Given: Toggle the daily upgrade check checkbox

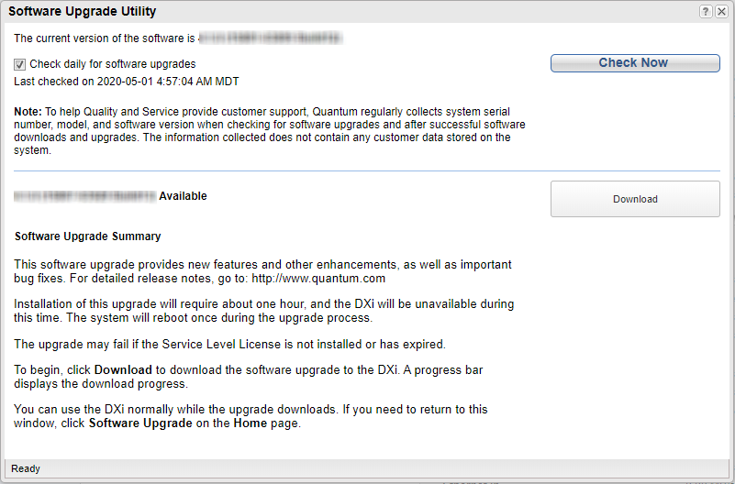Looking at the screenshot, I should 20,65.
